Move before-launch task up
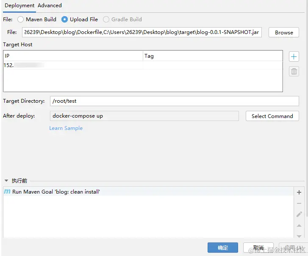Image resolution: width=308 pixels, height=256 pixels. pyautogui.click(x=299, y=225)
